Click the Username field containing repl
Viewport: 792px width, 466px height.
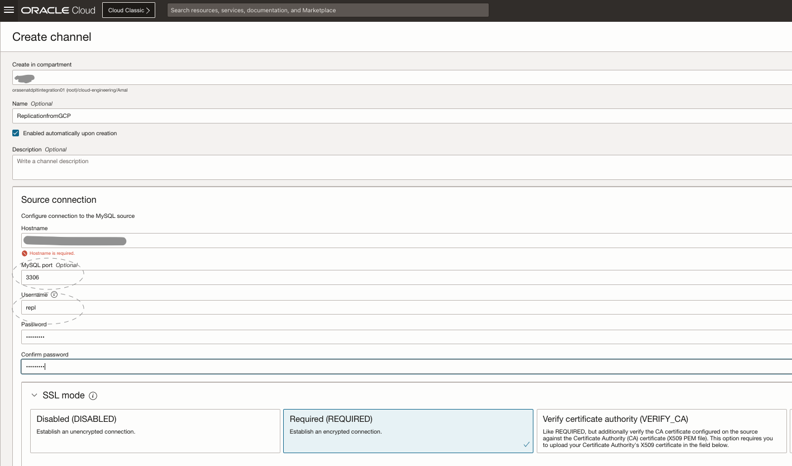[407, 307]
